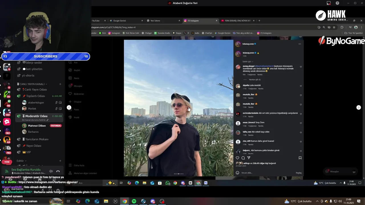
Task: Save the post with the bookmark icon
Action: (300, 158)
